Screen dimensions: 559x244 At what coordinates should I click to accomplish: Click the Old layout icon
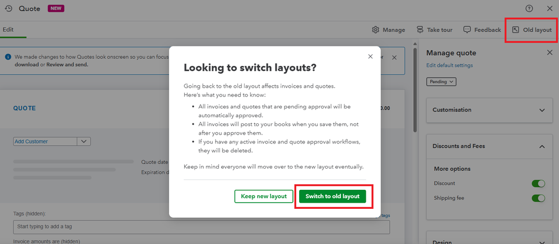(516, 30)
